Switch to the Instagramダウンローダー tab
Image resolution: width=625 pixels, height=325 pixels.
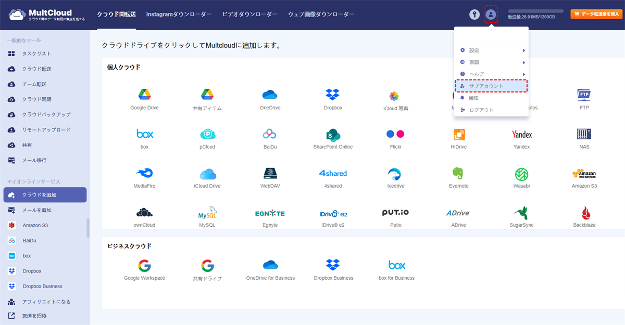pyautogui.click(x=179, y=14)
